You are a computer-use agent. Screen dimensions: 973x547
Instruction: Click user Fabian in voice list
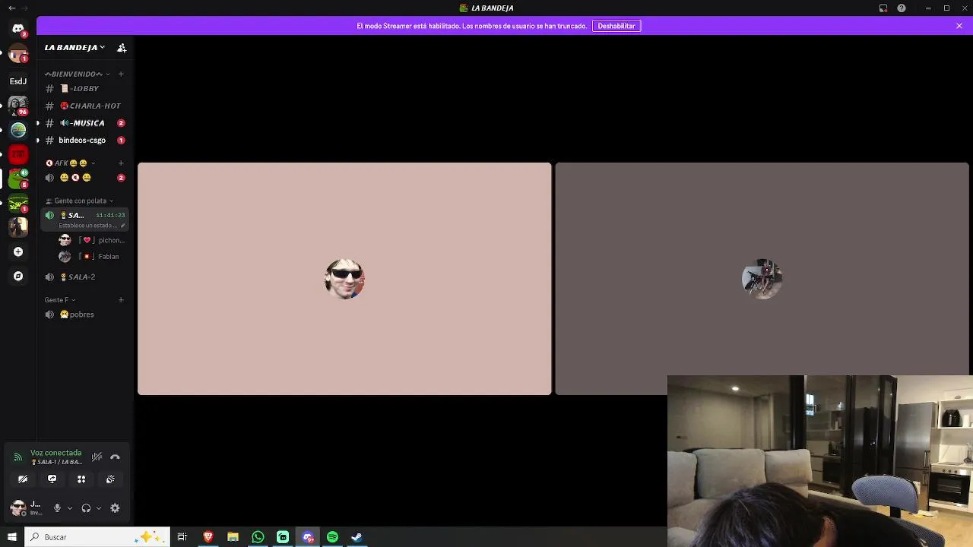point(92,257)
